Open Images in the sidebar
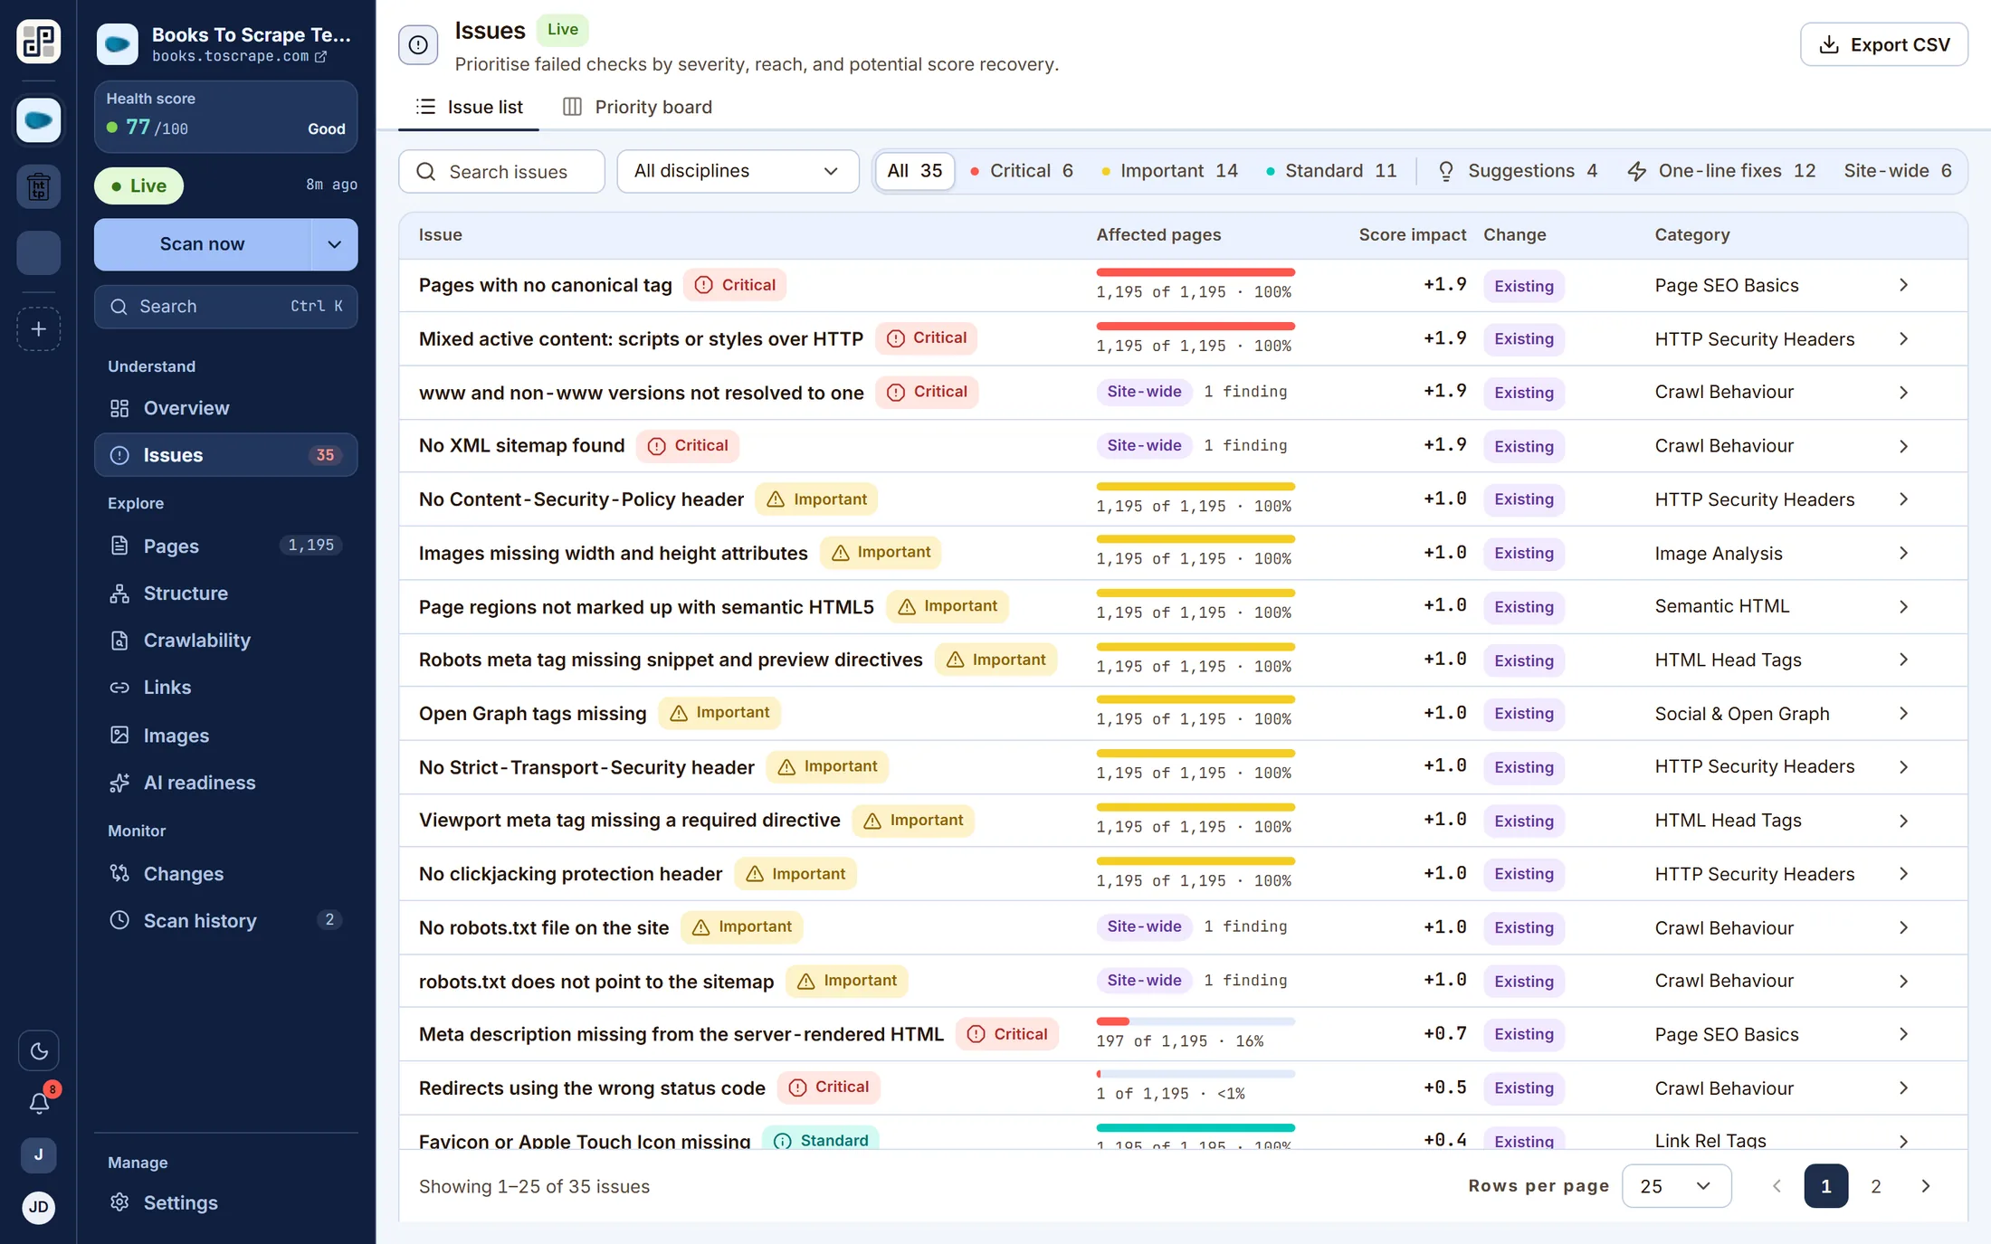The image size is (1991, 1244). point(226,736)
